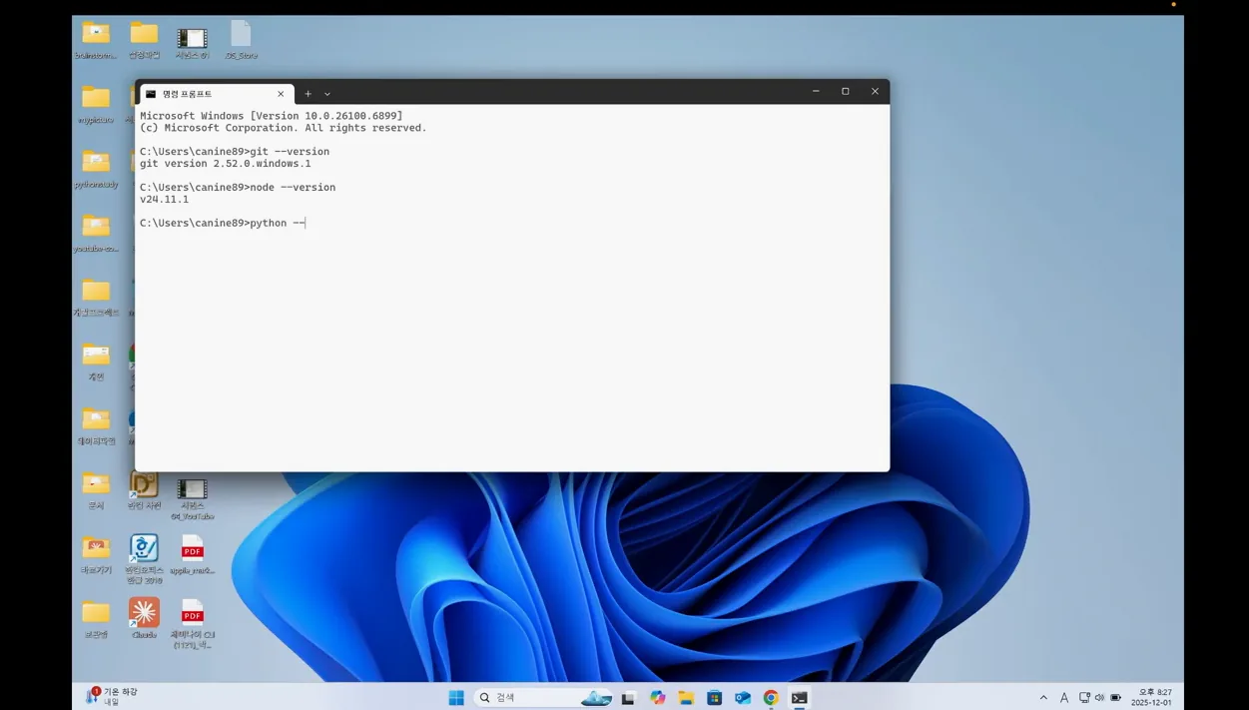
Task: Open the network status tray icon
Action: click(x=1084, y=698)
